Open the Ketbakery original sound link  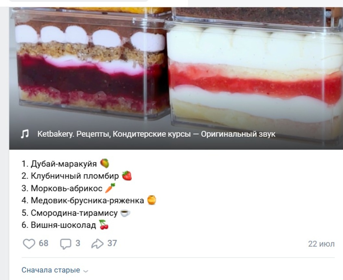tap(156, 134)
